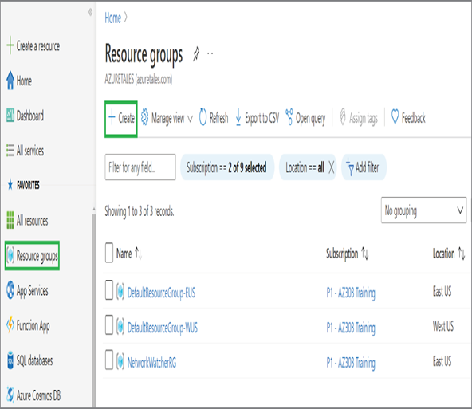Click the Export to CSV download icon
This screenshot has width=472, height=409.
tap(238, 117)
